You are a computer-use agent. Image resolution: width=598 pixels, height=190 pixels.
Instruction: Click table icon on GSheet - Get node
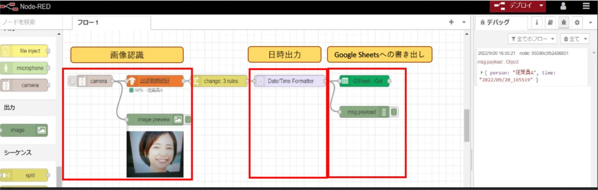click(x=345, y=81)
